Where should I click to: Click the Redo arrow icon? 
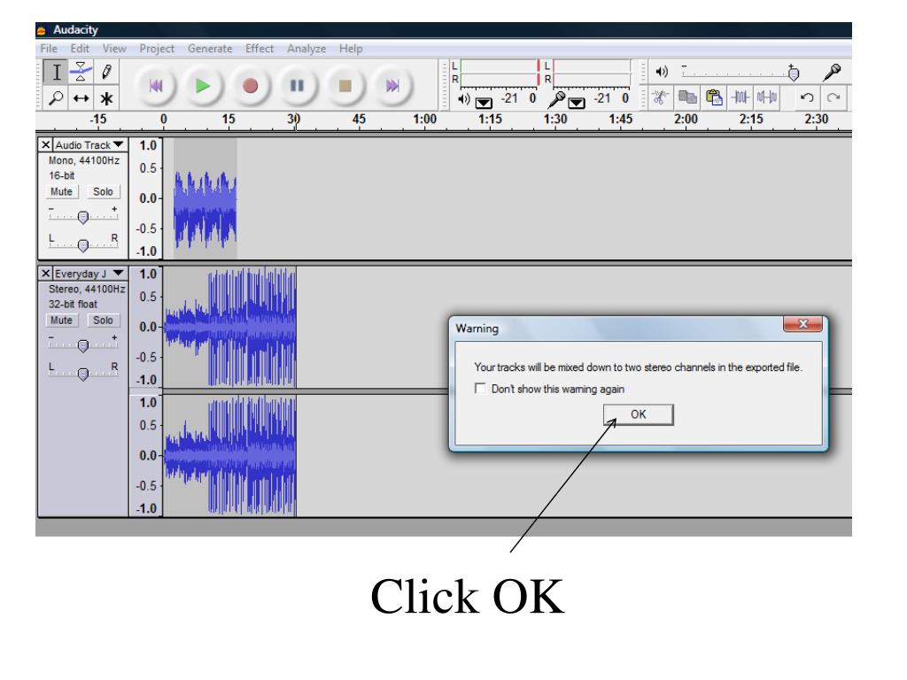click(833, 97)
